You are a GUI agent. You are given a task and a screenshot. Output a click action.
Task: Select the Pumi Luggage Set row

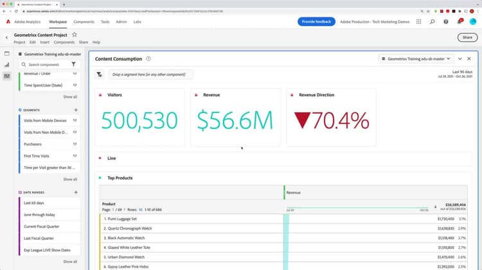coord(283,219)
